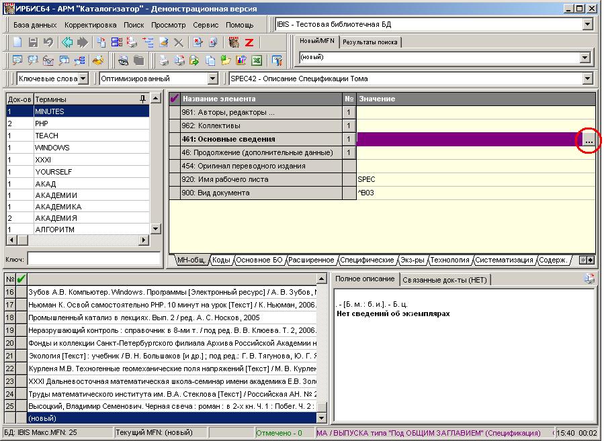
Task: Click the red Z toolbar icon
Action: point(249,42)
